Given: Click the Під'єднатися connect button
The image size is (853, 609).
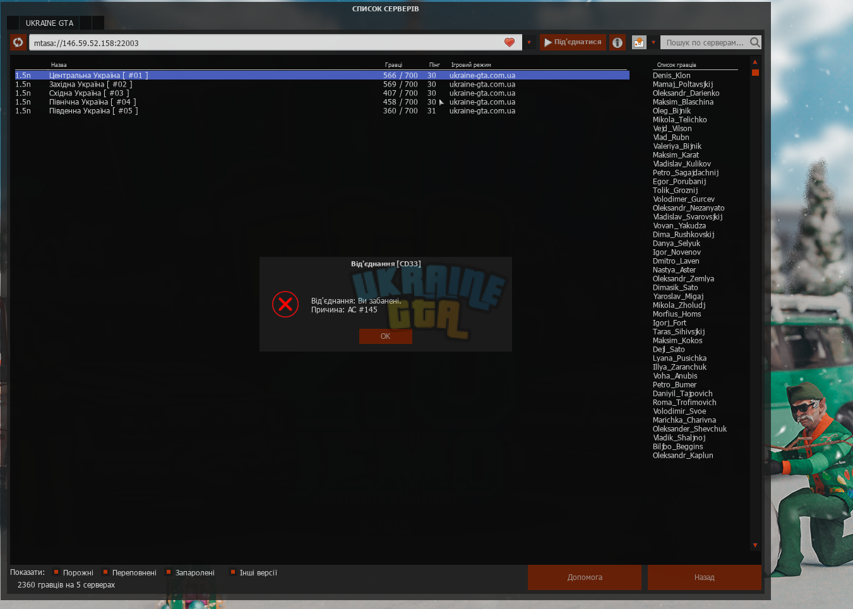Looking at the screenshot, I should 573,42.
